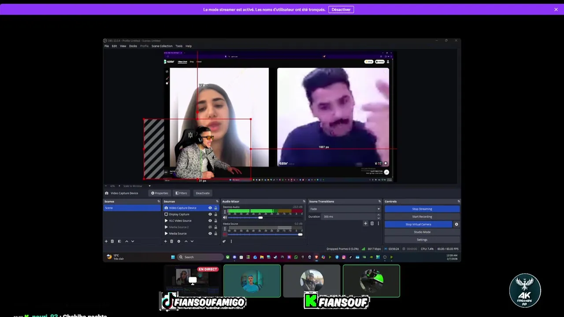Viewport: 564px width, 317px height.
Task: Open Fade transition dropdown
Action: click(345, 209)
